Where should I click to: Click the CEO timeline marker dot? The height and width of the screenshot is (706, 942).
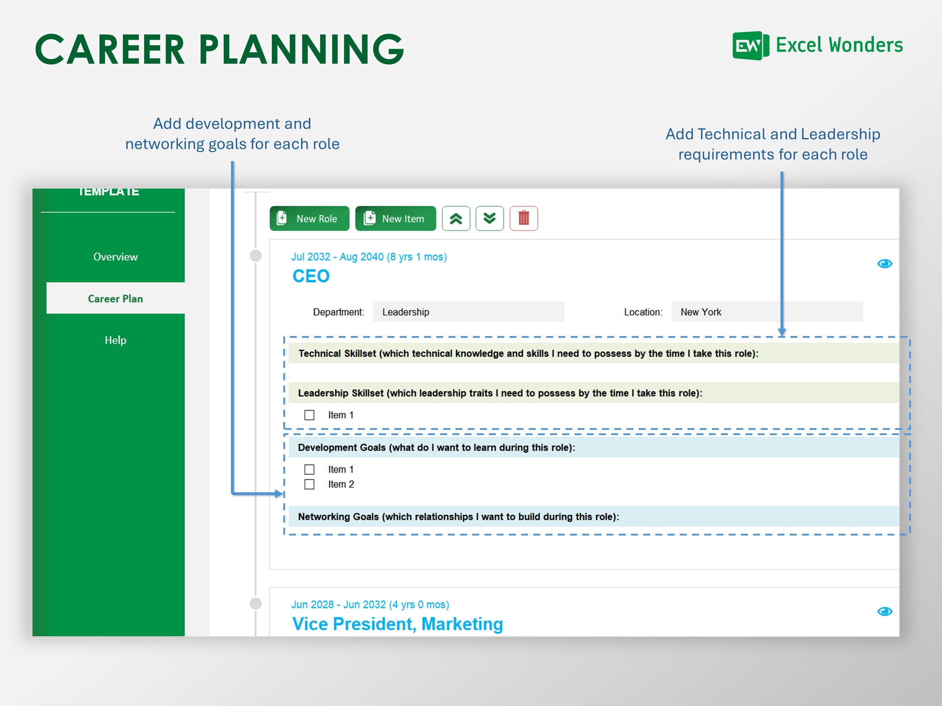tap(255, 256)
